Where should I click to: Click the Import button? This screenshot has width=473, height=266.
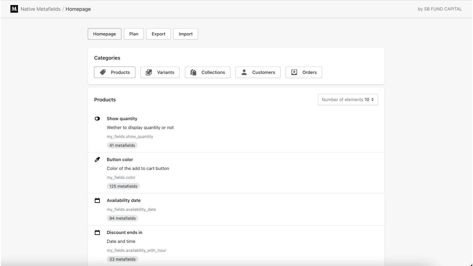pyautogui.click(x=185, y=34)
